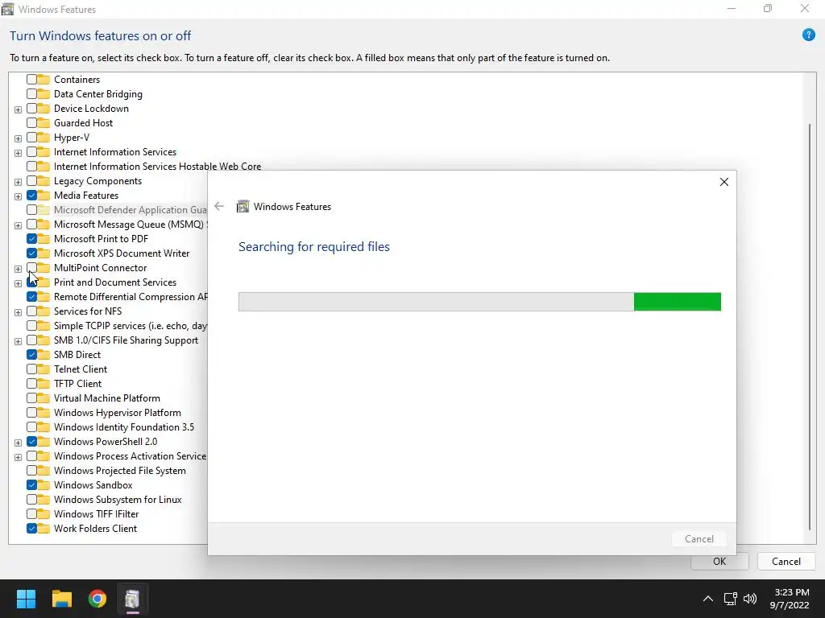
Task: Check the Data Center Bridging box
Action: [31, 94]
